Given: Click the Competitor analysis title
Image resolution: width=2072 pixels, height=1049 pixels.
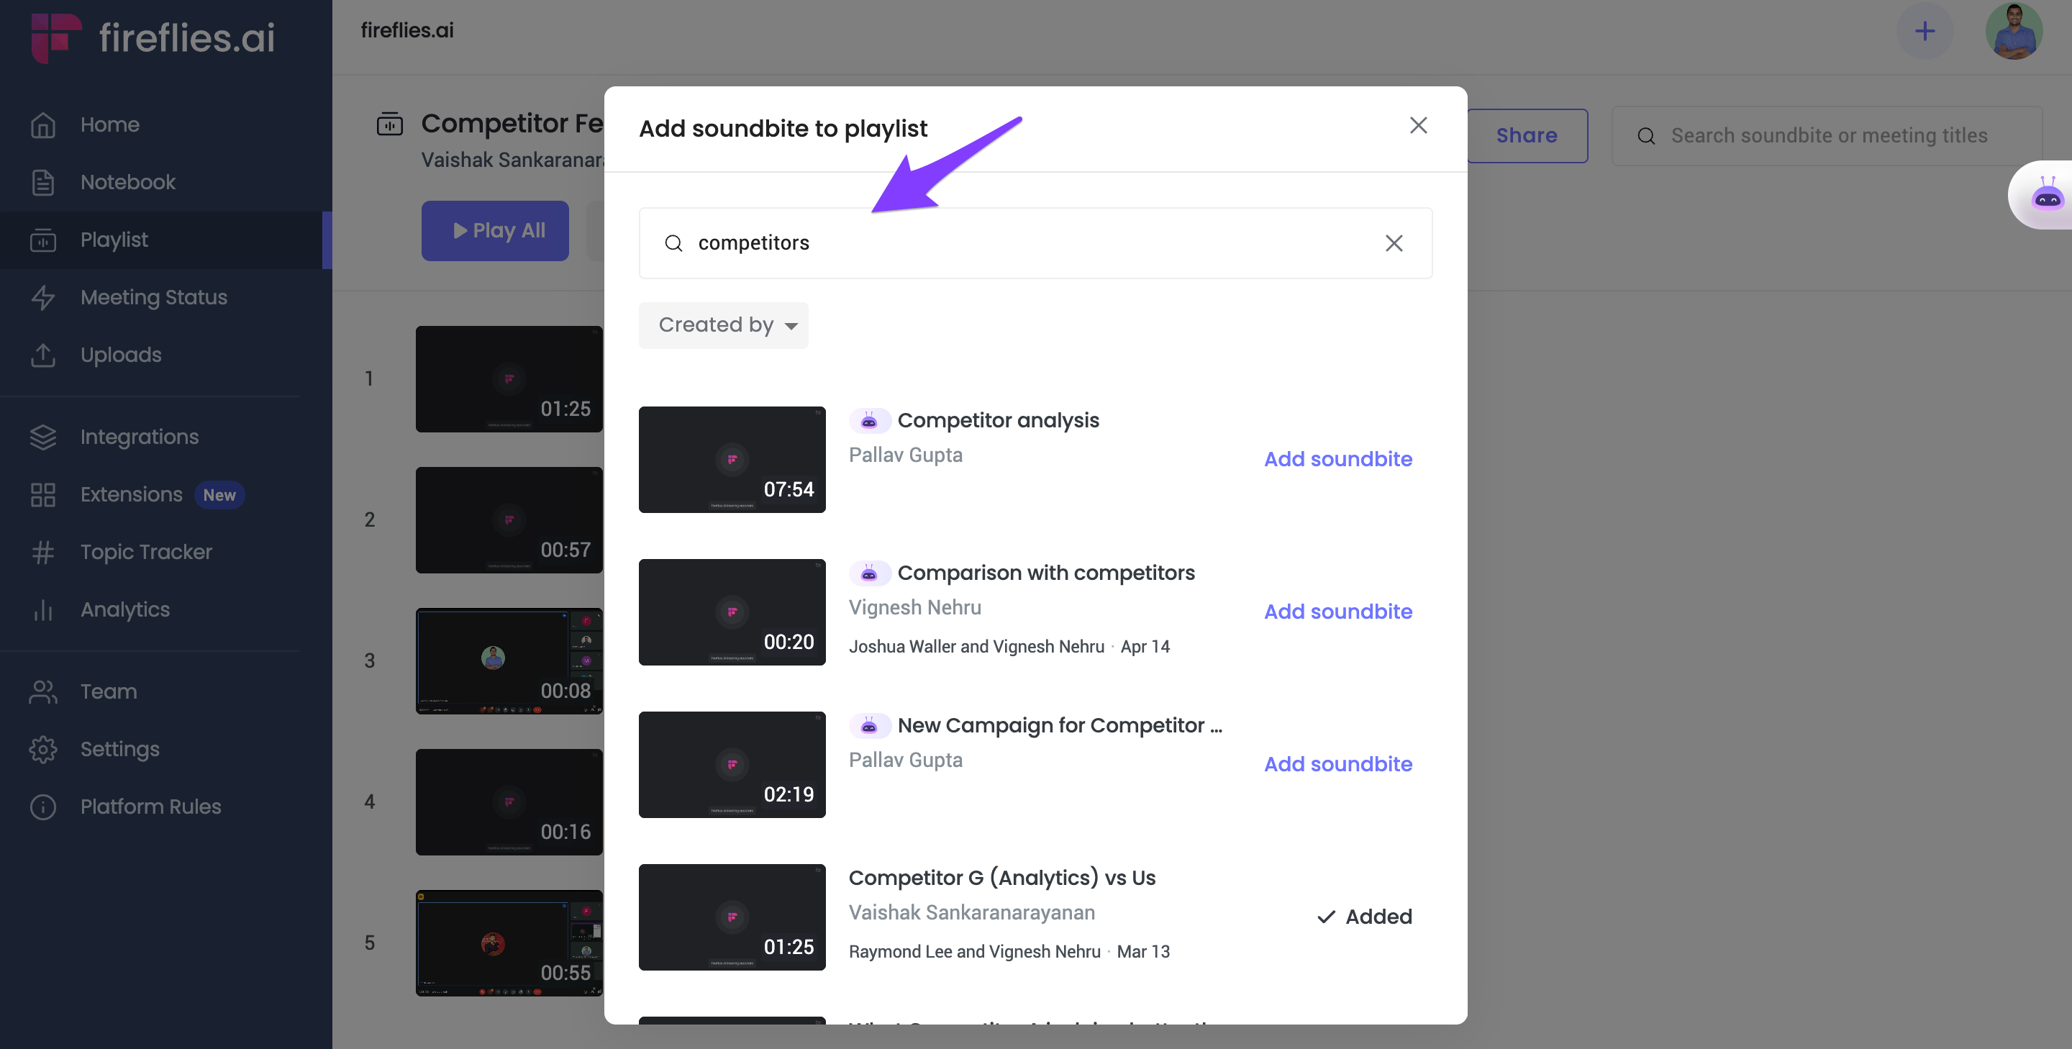Looking at the screenshot, I should click(997, 420).
